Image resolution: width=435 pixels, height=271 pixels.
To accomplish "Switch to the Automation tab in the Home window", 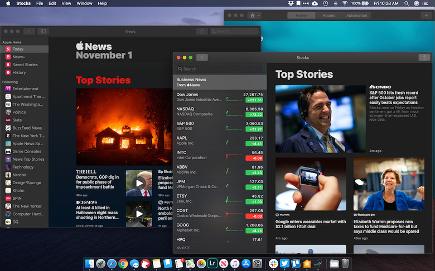I will (x=356, y=16).
